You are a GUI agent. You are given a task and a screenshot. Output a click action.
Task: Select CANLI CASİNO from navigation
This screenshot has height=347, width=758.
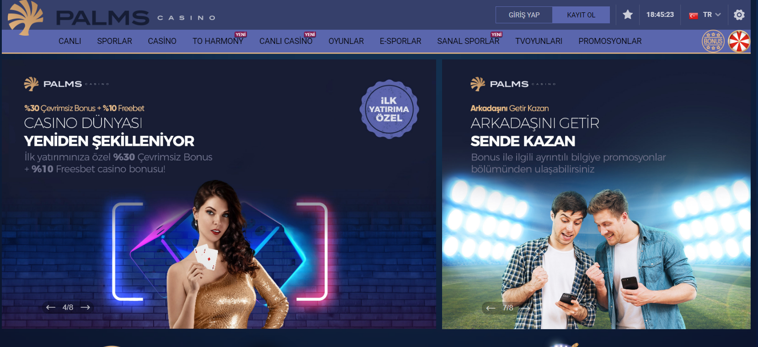[286, 41]
